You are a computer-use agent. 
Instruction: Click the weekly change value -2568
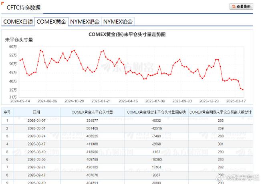click(156, 144)
